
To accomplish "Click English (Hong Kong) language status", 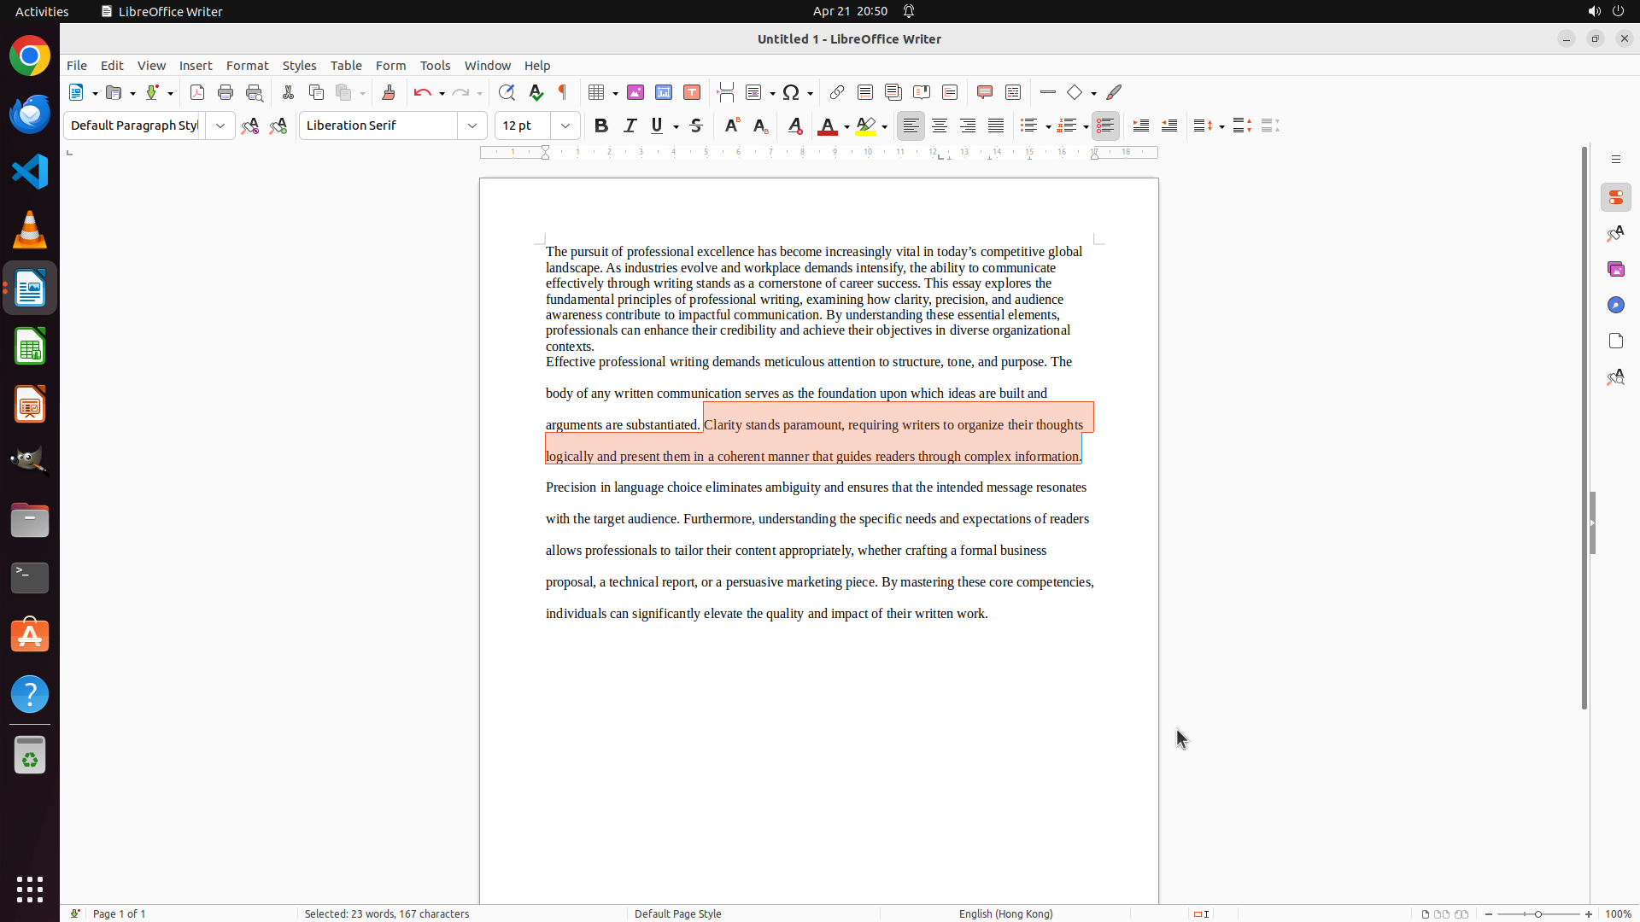I will (x=1005, y=913).
